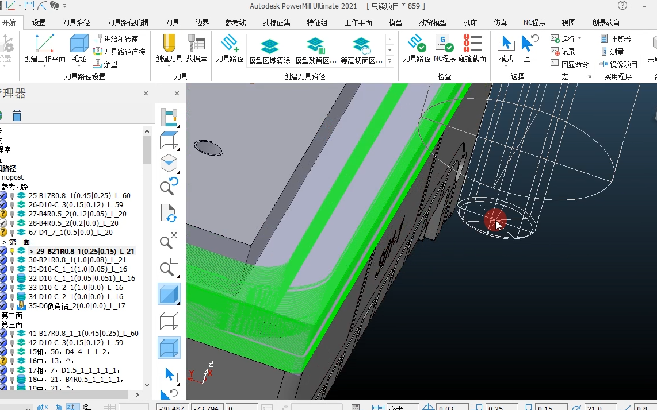657x410 pixels.
Task: Click the Previous selection (上一) icon
Action: click(x=530, y=43)
